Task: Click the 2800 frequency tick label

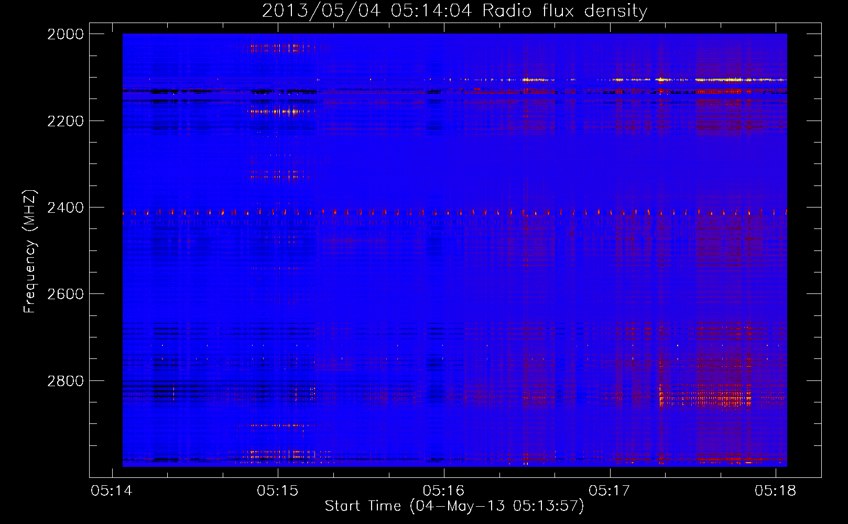Action: tap(66, 381)
